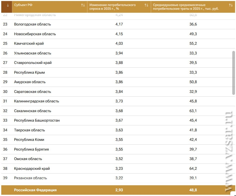Select the Новосибирская область row name
This screenshot has height=196, width=236.
tap(35, 34)
